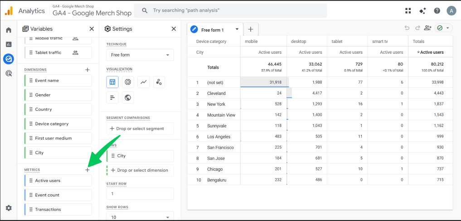Open the account avatar A
Viewport: 461px width, 221px height.
coord(451,11)
